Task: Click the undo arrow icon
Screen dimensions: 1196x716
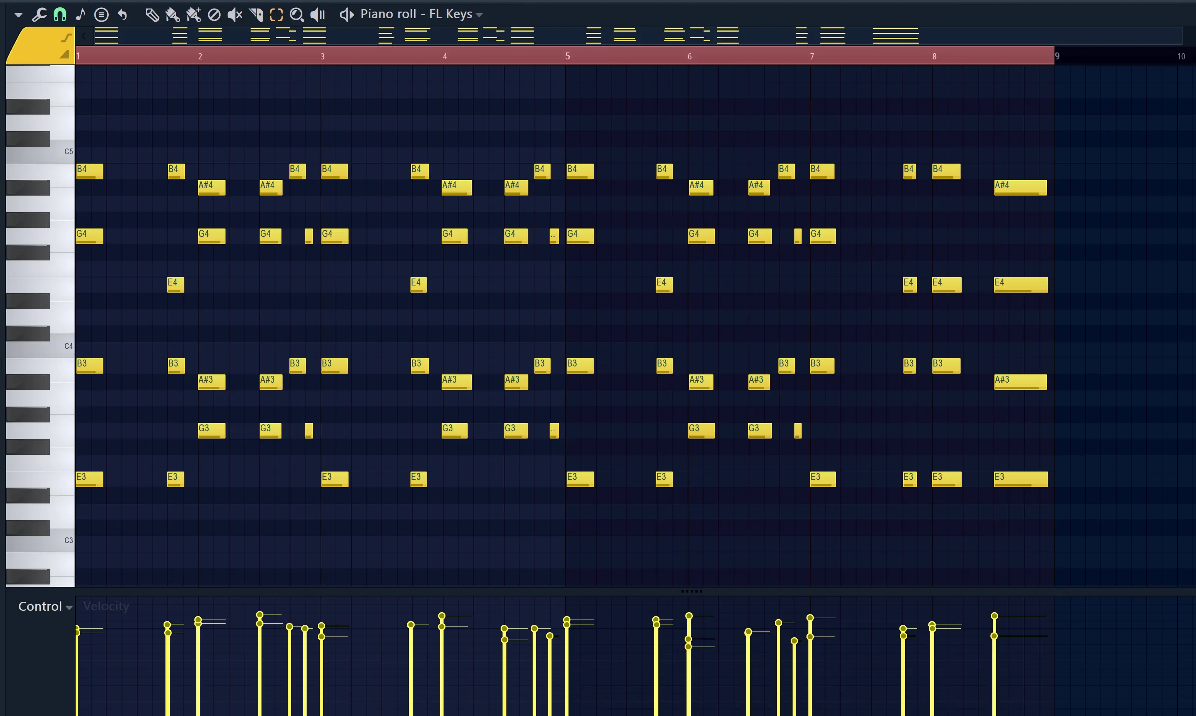Action: pyautogui.click(x=123, y=15)
